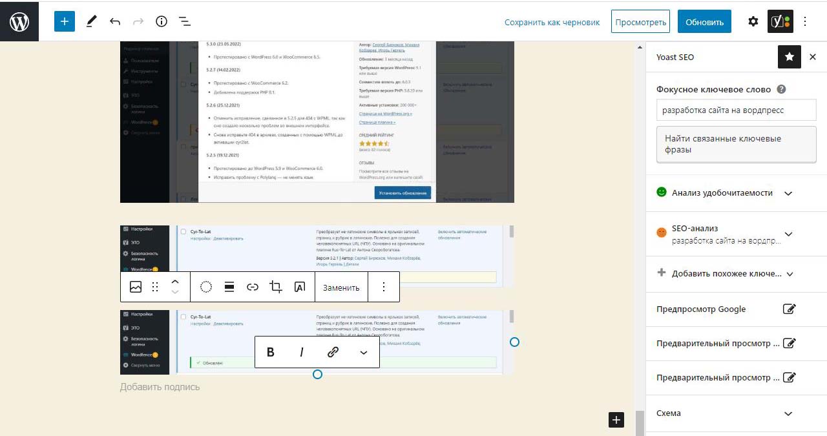Click the crop image tool
827x436 pixels.
276,287
